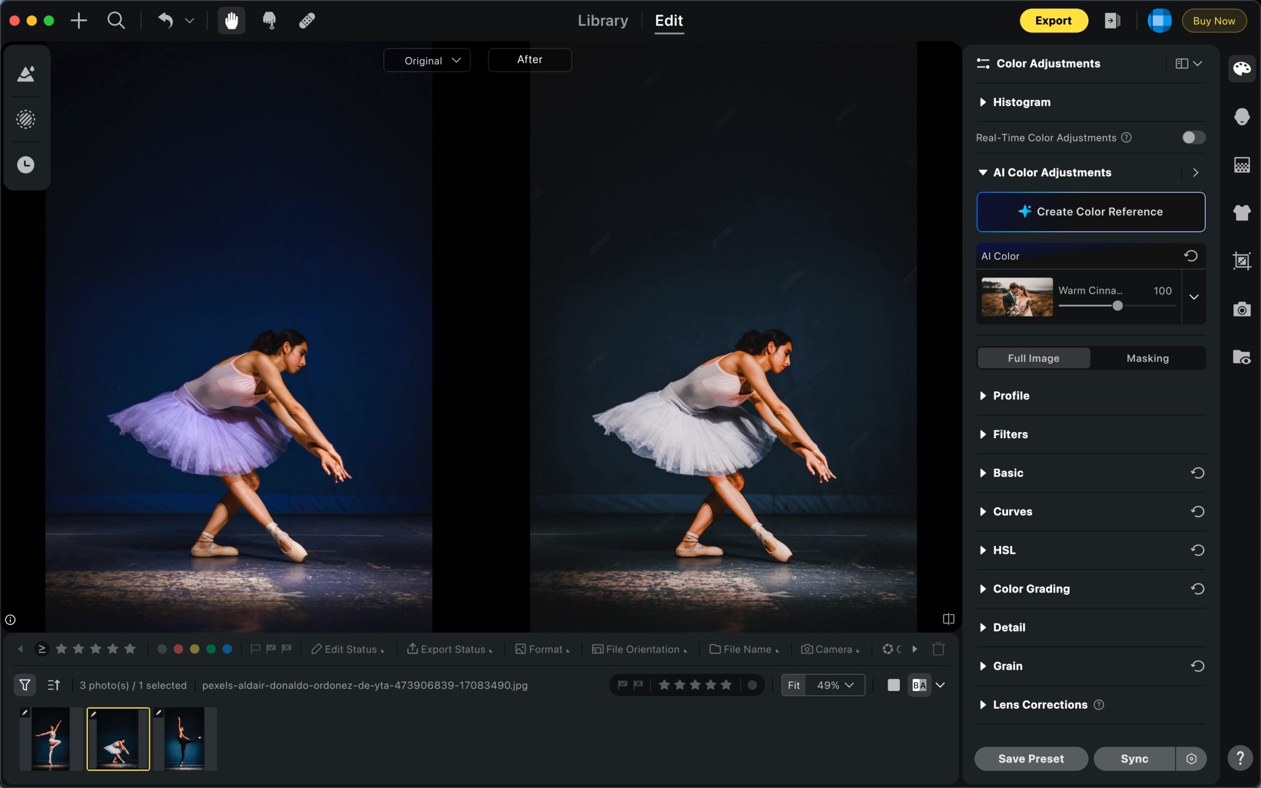Viewport: 1261px width, 788px height.
Task: Expand the Histogram section
Action: point(1022,102)
